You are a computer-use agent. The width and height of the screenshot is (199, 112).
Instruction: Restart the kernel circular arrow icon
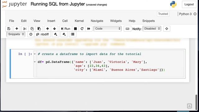point(82,29)
